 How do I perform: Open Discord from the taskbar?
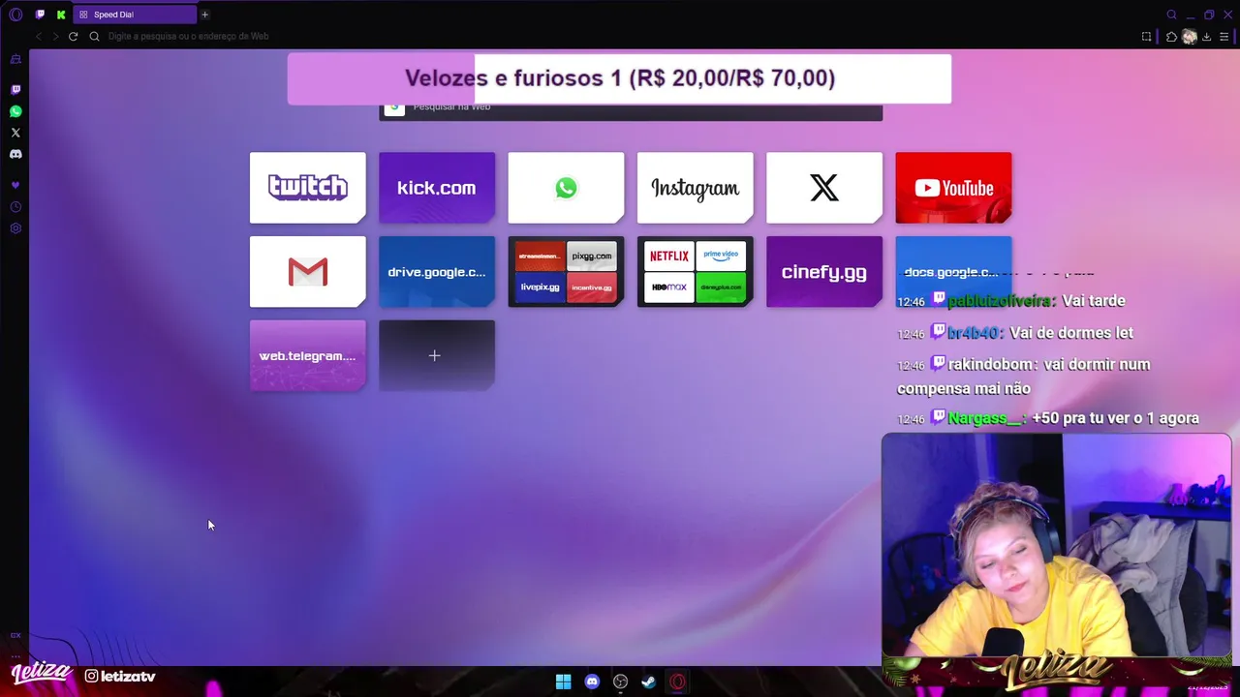click(592, 682)
